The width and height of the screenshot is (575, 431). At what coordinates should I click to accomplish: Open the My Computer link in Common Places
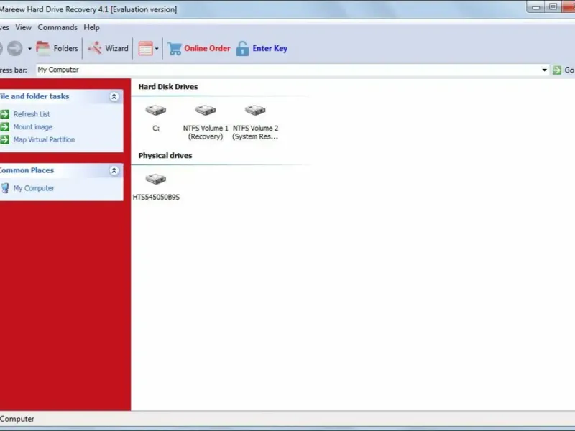pos(34,188)
